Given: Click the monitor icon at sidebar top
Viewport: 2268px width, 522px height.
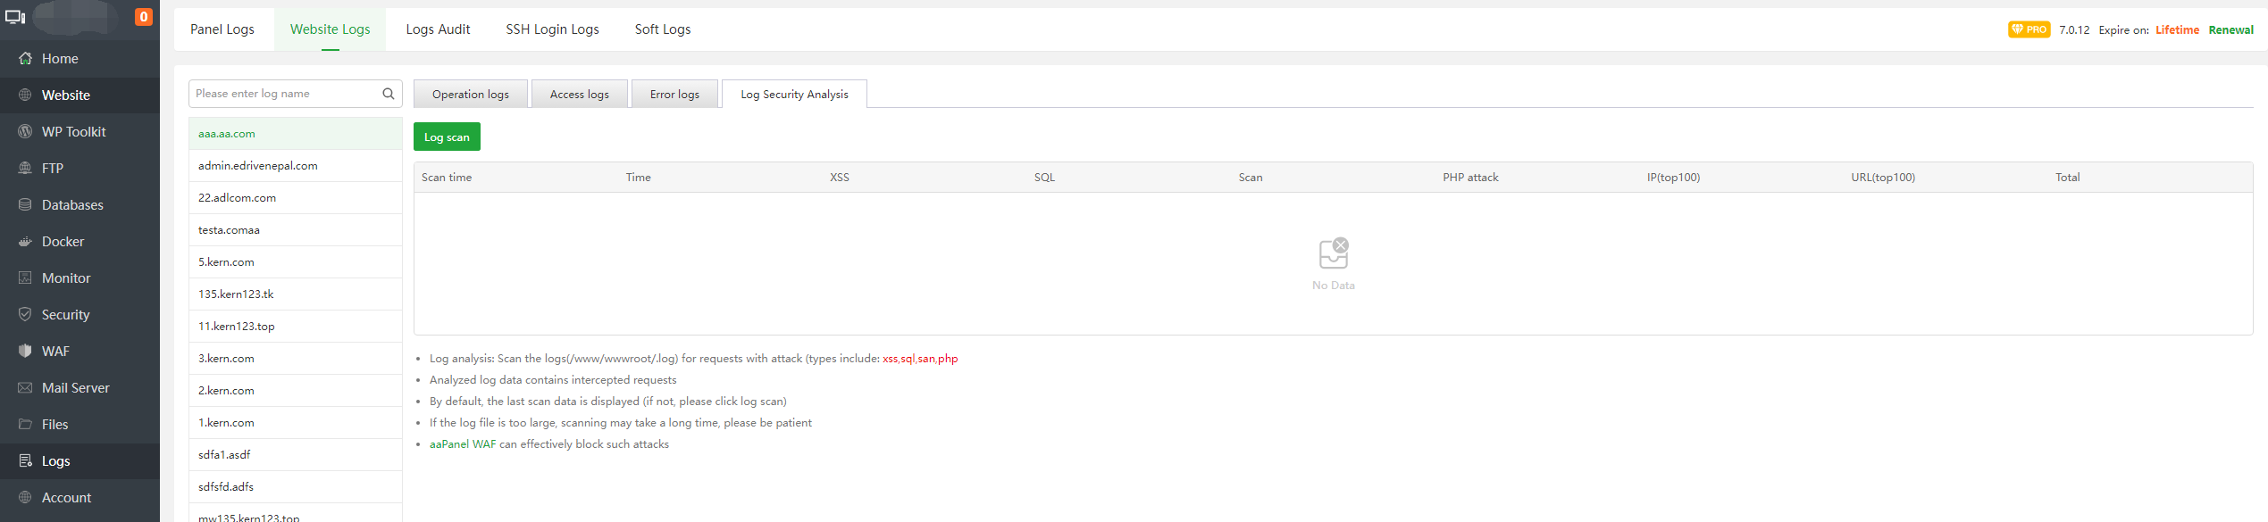Looking at the screenshot, I should click(x=15, y=17).
